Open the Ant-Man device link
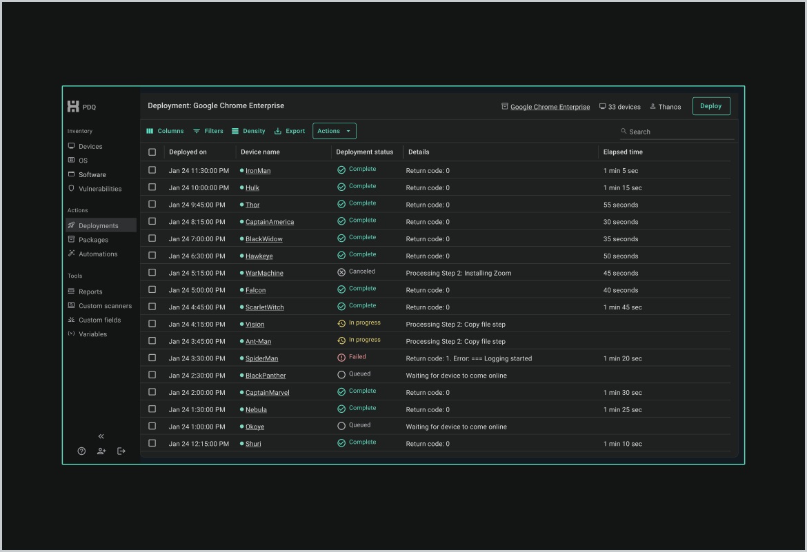Viewport: 807px width, 552px height. (x=258, y=342)
